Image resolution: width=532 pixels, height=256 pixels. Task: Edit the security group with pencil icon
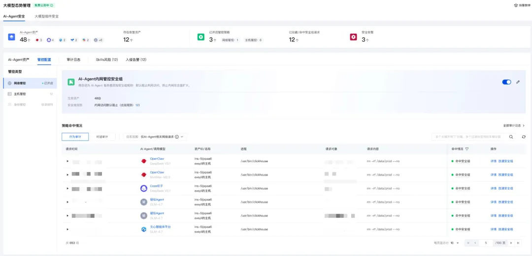[518, 82]
